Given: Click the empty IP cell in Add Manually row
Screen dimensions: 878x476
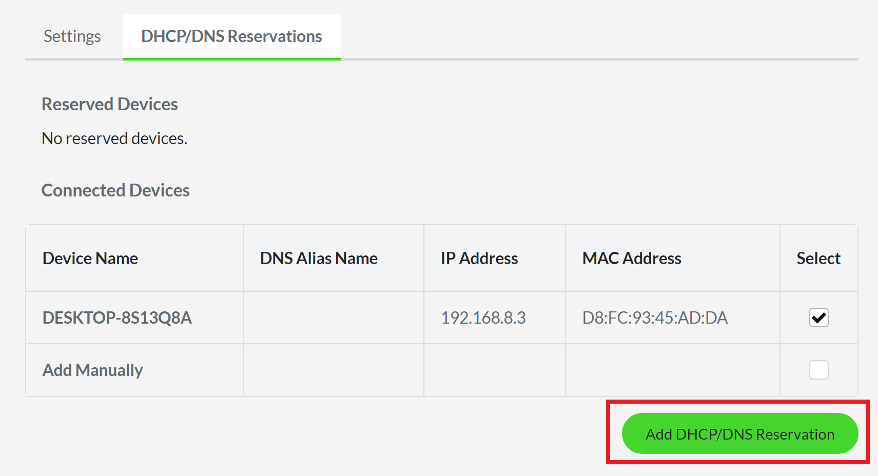Looking at the screenshot, I should (494, 369).
